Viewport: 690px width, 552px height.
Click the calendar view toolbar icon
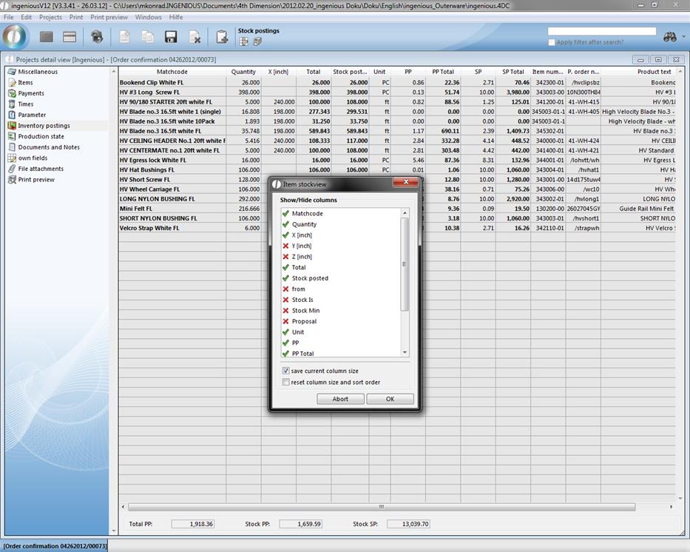click(x=70, y=37)
